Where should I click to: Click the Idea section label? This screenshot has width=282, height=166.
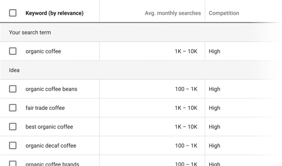coord(14,70)
